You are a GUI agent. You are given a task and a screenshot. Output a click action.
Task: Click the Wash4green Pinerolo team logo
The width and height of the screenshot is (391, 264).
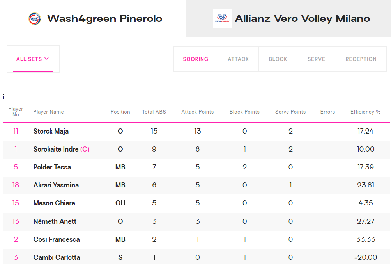(35, 19)
